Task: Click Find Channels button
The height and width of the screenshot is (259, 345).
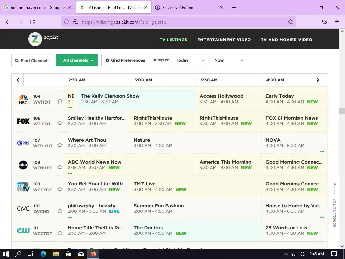Action: 32,60
